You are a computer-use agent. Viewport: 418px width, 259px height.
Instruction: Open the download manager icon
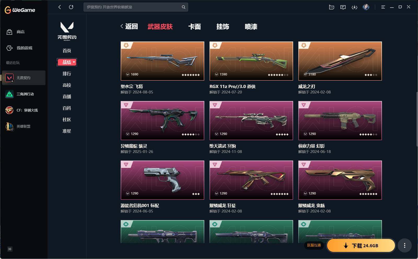coord(355,7)
